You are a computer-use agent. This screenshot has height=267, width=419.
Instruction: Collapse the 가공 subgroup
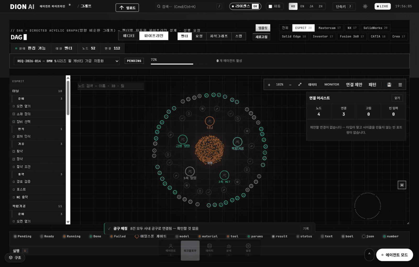click(38, 144)
